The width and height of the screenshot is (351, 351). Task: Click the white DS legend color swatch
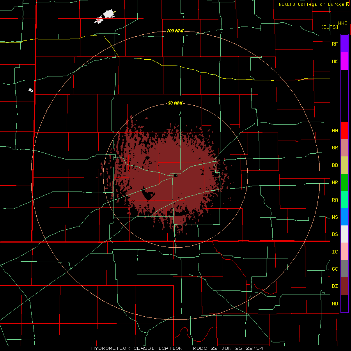coord(344,234)
